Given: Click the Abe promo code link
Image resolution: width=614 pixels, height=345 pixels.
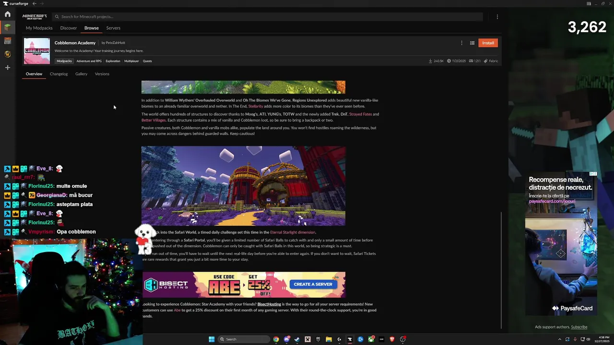Looking at the screenshot, I should [177, 310].
